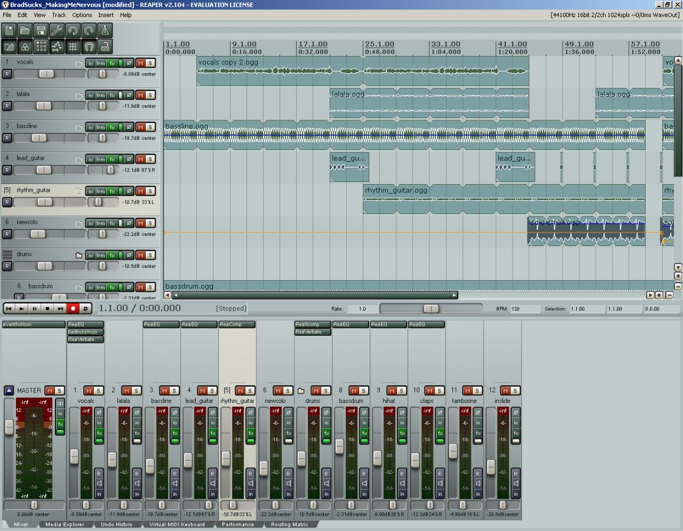Open fx chain on bassline track
Image resolution: width=683 pixels, height=531 pixels.
[112, 127]
